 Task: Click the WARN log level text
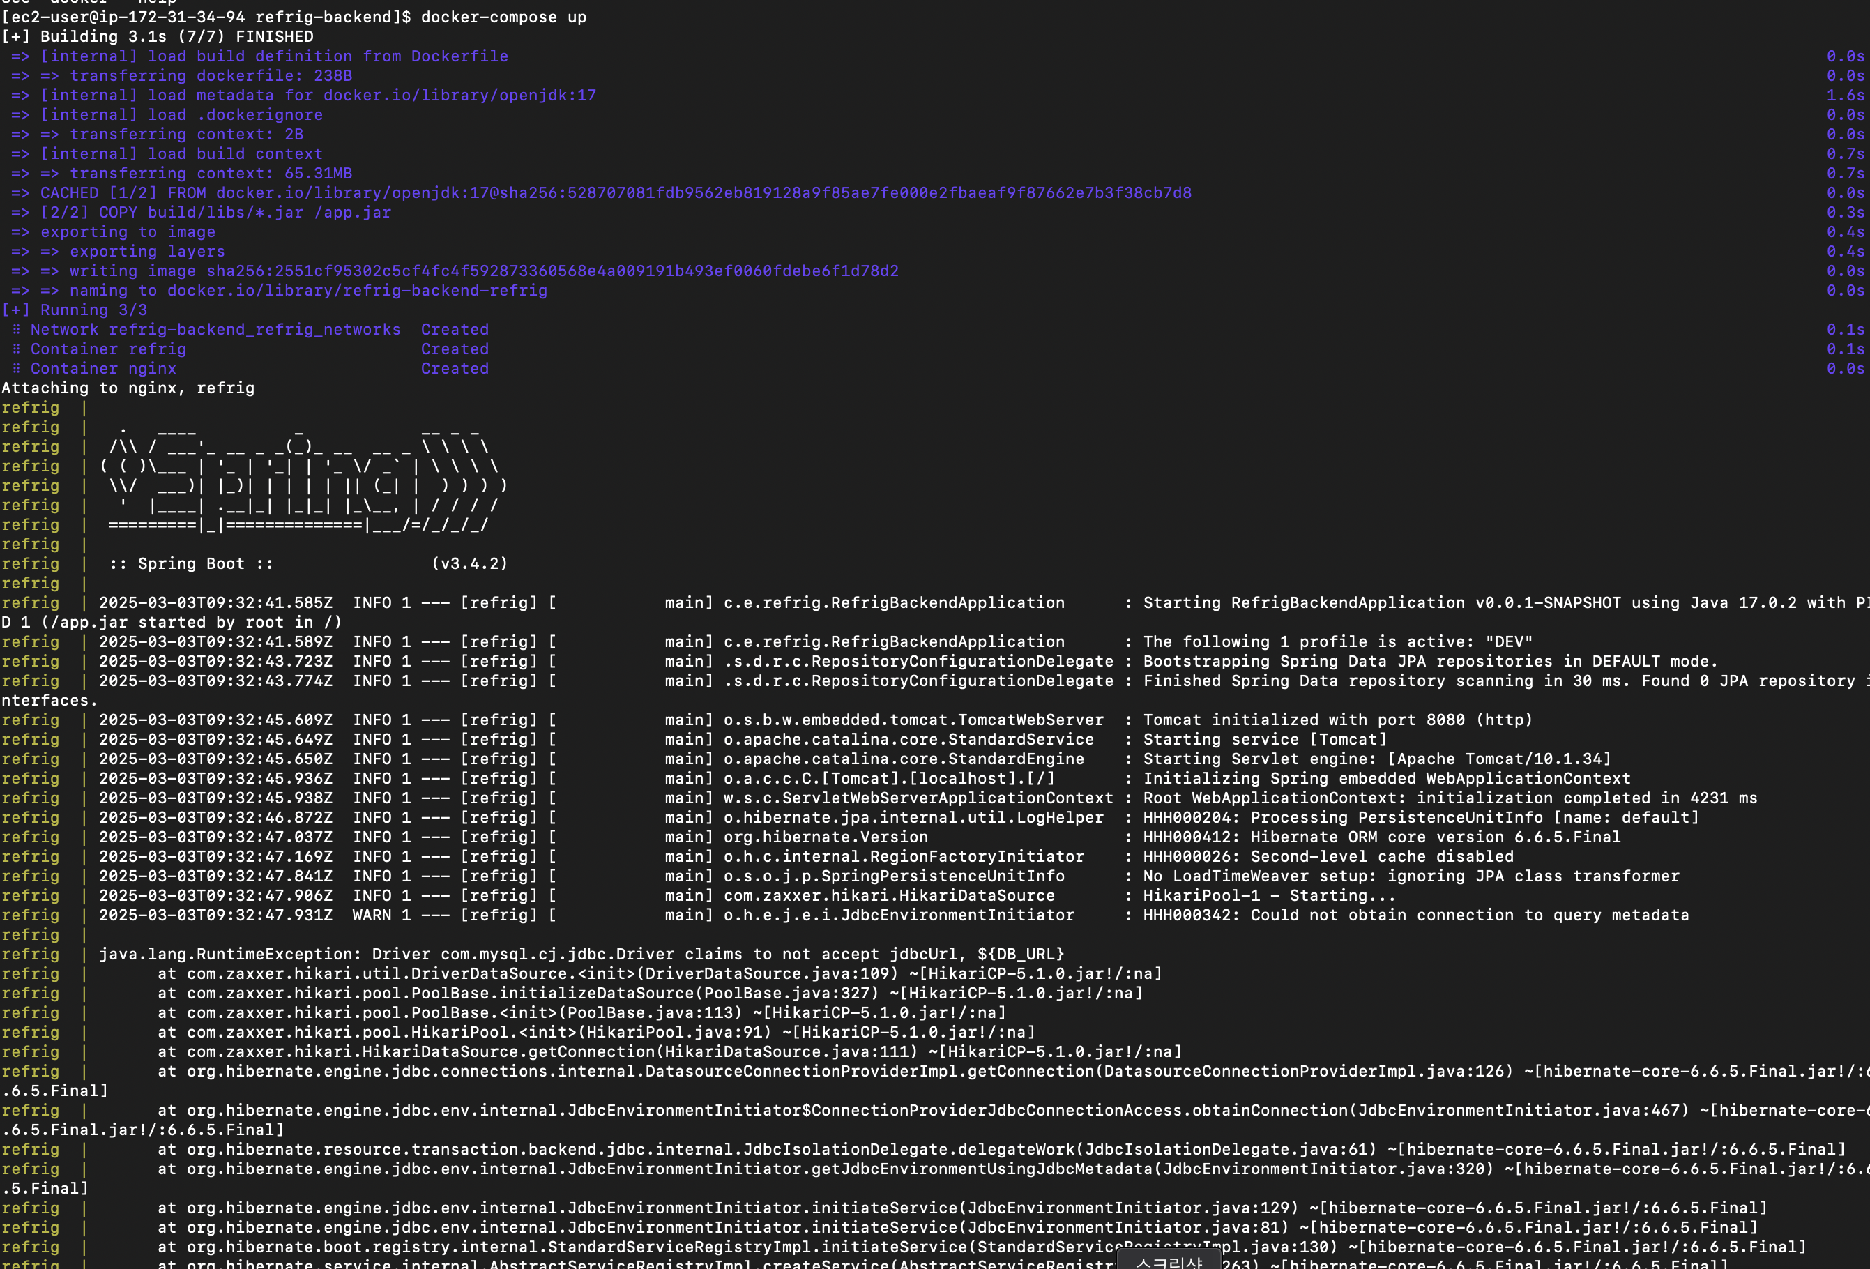372,915
